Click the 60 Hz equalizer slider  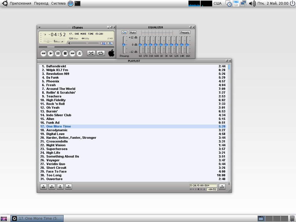coord(140,45)
